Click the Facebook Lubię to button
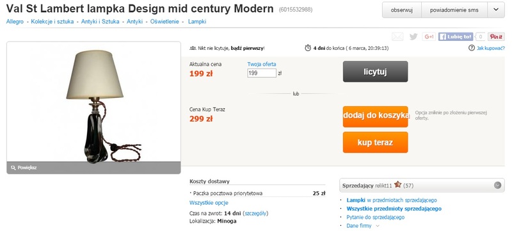 tap(456, 36)
